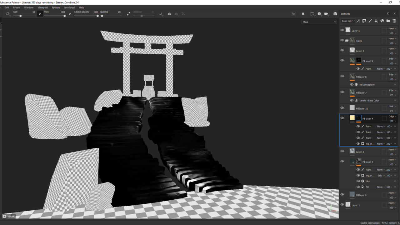
Task: Open the Base Color channel dropdown
Action: (x=348, y=21)
